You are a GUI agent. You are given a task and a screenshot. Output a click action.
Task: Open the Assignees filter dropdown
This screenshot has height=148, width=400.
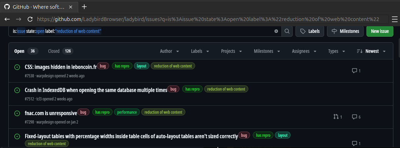(303, 51)
